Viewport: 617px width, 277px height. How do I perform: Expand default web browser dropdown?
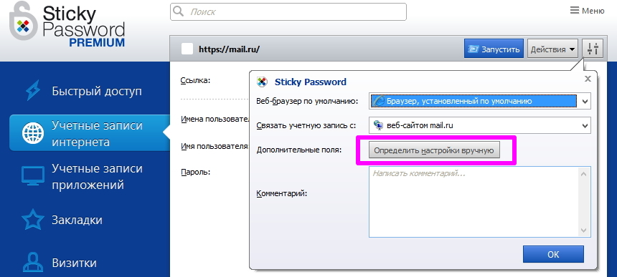[480, 101]
